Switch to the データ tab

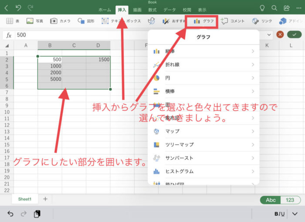(x=169, y=10)
